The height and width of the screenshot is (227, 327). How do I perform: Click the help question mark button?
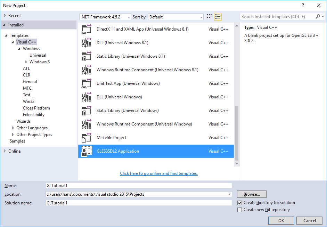click(303, 5)
